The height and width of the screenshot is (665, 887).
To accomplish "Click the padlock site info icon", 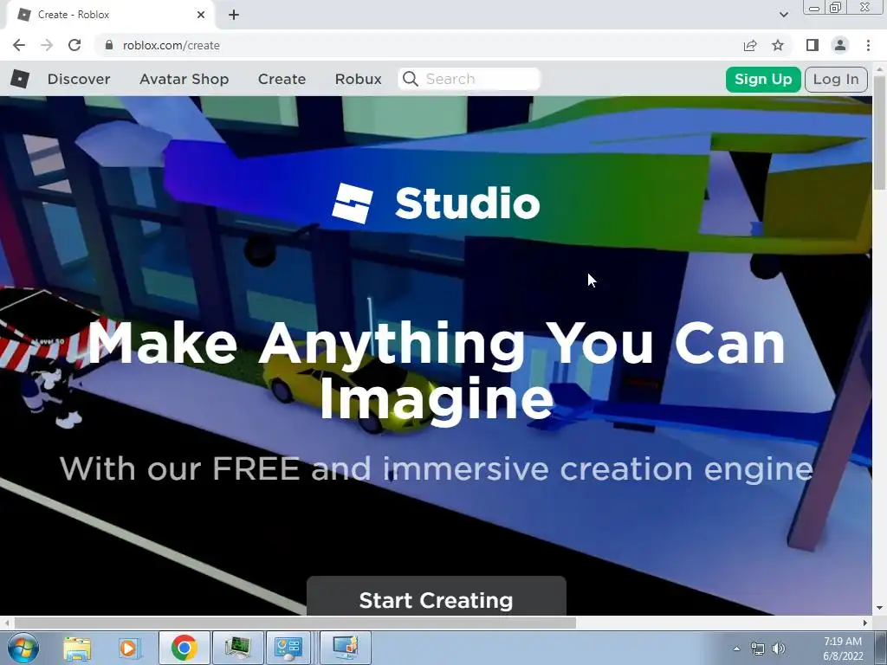I will click(x=109, y=45).
